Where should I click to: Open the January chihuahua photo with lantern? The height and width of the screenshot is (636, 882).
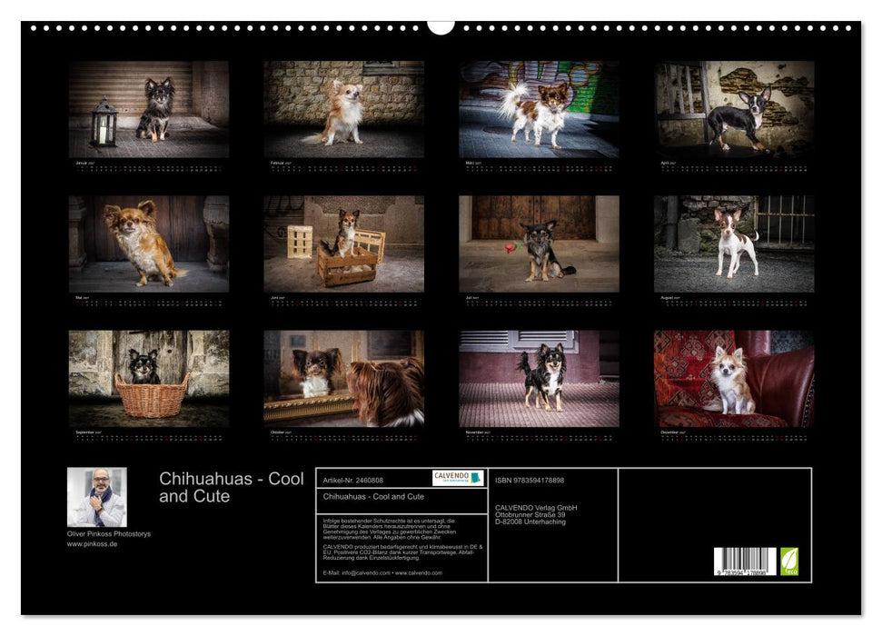148,109
